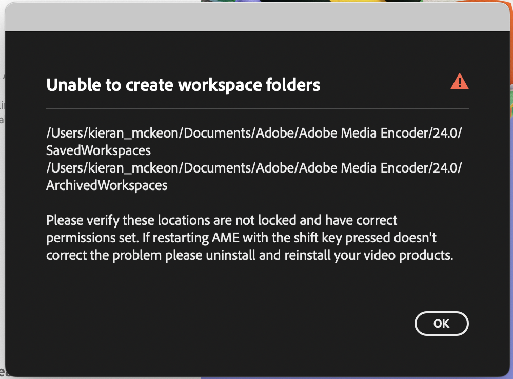Select the SavedWorkspaces path text
Image resolution: width=513 pixels, height=379 pixels.
(98, 150)
